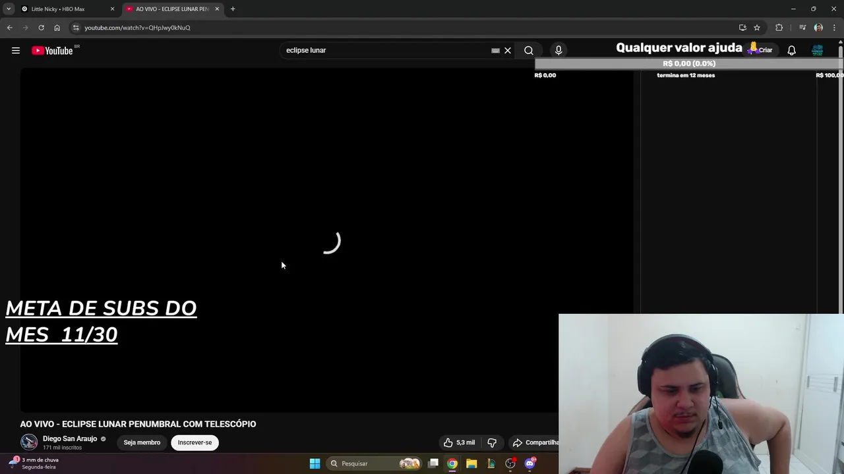Viewport: 844px width, 474px height.
Task: Open the YouTube account avatar menu
Action: [x=817, y=50]
